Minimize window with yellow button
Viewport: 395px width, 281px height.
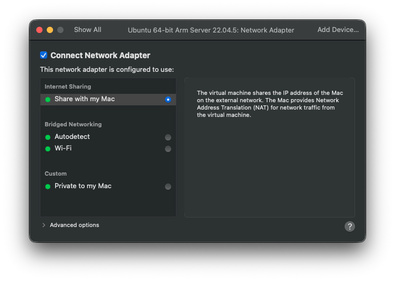click(50, 30)
